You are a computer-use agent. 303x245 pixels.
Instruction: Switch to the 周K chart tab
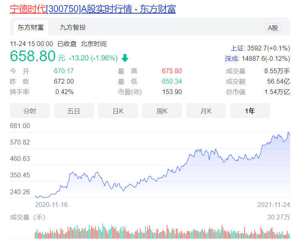162,111
